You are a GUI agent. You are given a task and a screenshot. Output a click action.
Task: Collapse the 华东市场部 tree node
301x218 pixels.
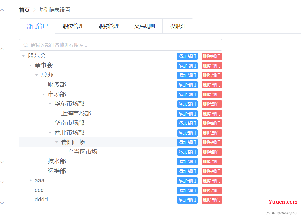point(50,104)
